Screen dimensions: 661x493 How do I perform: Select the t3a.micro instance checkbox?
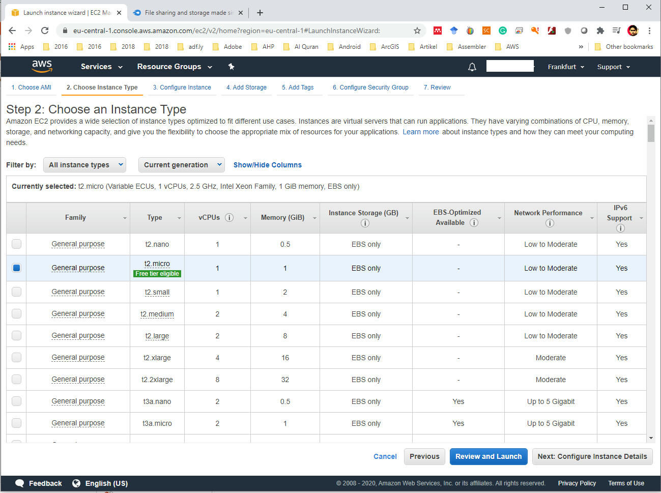[17, 423]
